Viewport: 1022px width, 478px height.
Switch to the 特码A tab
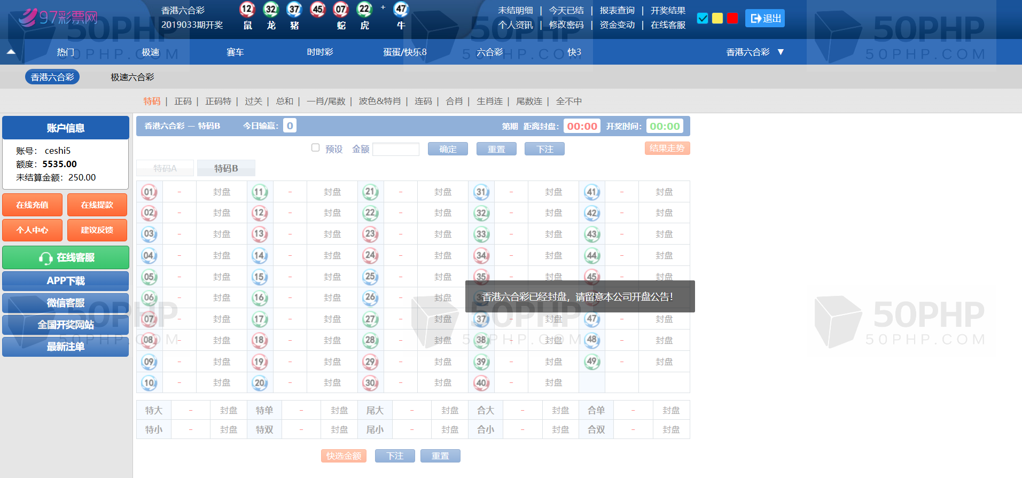tap(165, 168)
